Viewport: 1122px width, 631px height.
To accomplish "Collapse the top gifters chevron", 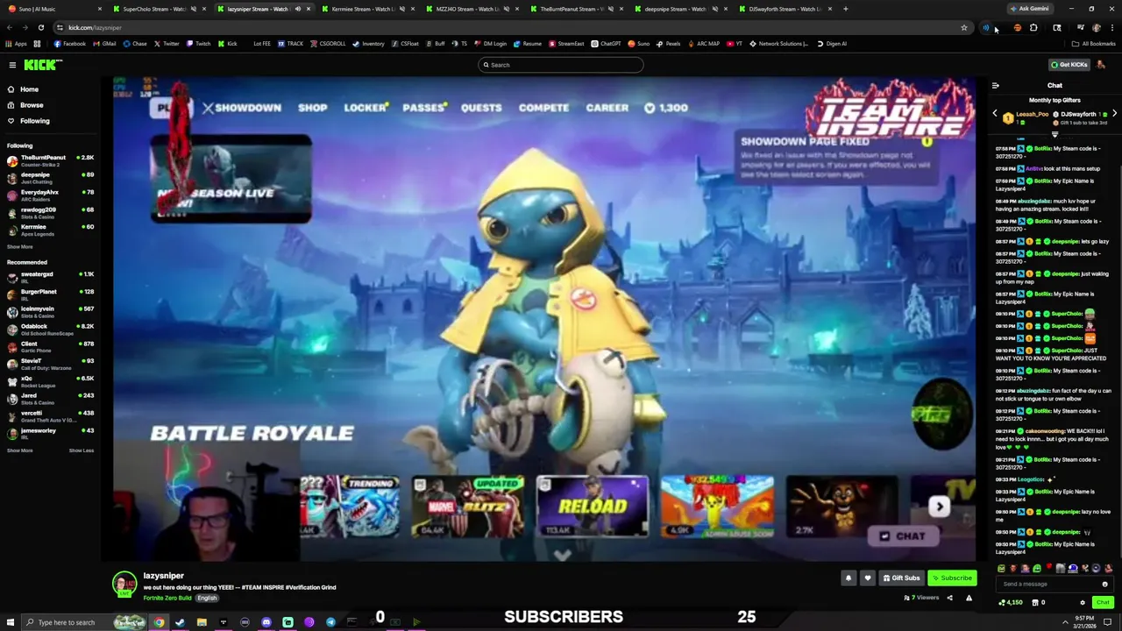I will (x=1055, y=134).
